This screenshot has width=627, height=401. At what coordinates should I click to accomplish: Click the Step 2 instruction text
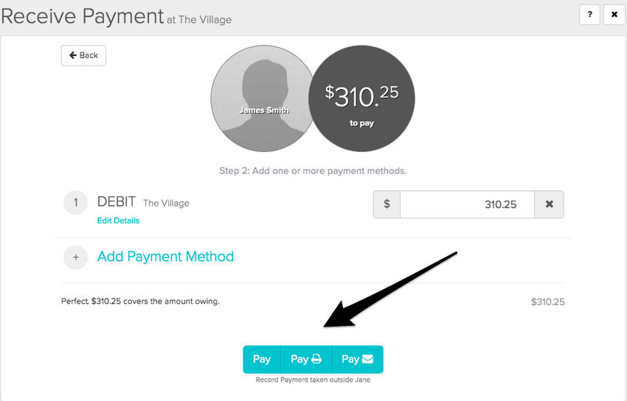click(x=313, y=171)
